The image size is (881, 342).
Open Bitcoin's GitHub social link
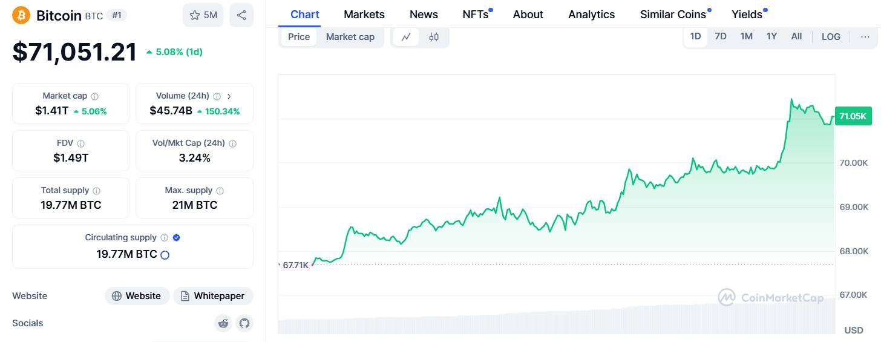[x=244, y=323]
